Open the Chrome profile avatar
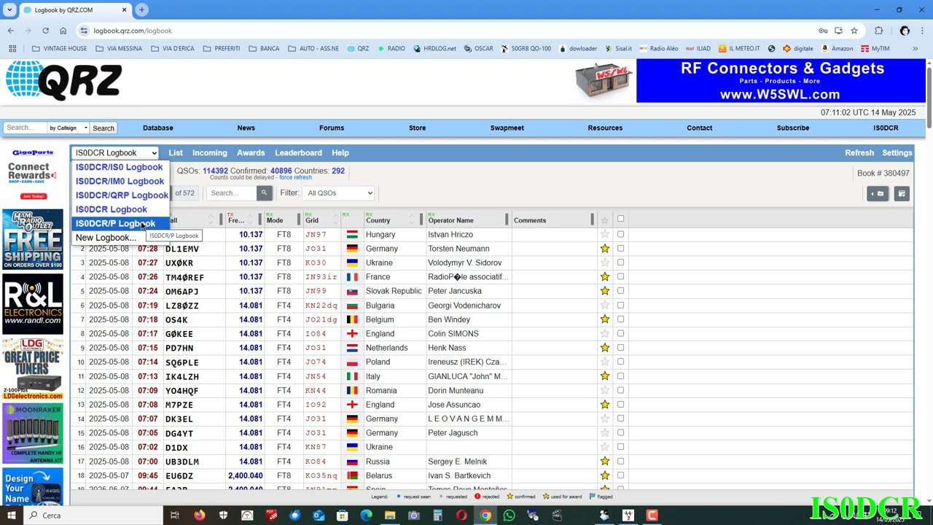The height and width of the screenshot is (525, 933). 905,31
